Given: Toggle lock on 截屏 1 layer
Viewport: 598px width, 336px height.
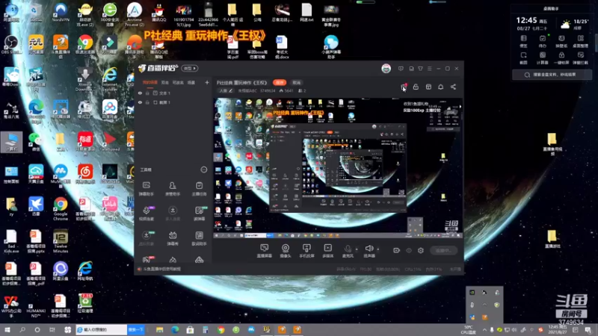Looking at the screenshot, I should (147, 102).
